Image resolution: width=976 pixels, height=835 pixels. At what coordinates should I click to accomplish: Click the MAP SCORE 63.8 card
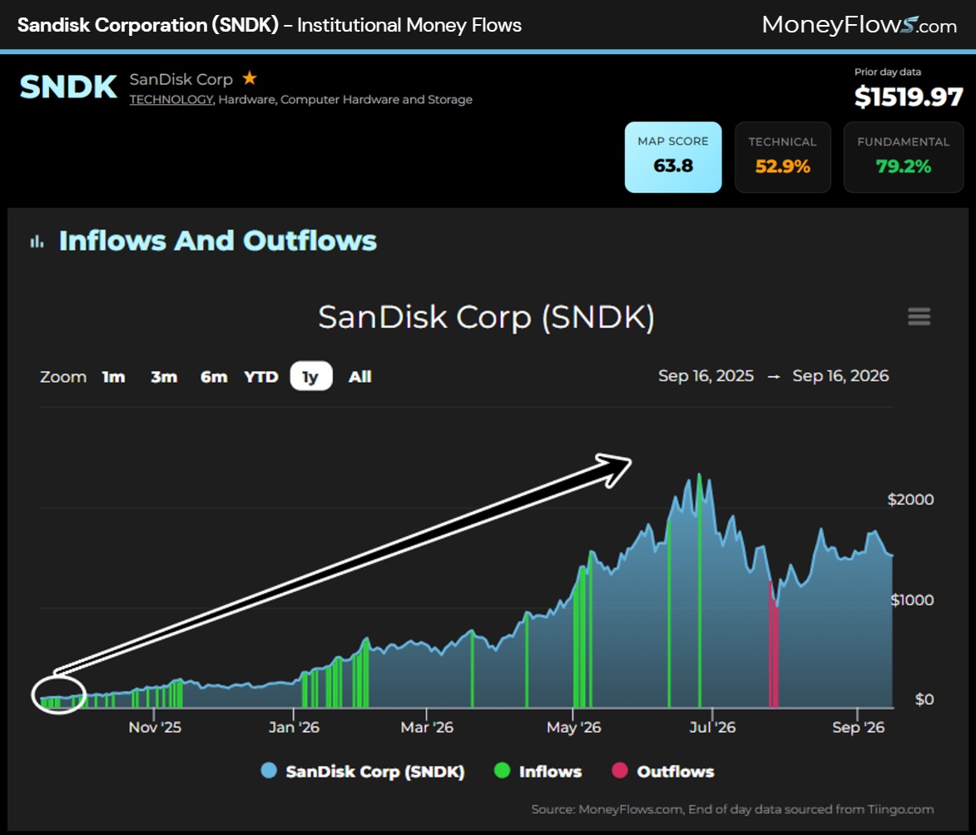click(673, 157)
